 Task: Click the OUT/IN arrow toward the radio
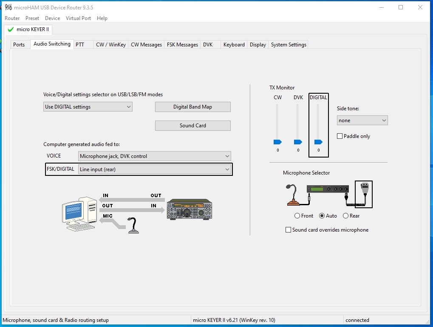point(132,210)
